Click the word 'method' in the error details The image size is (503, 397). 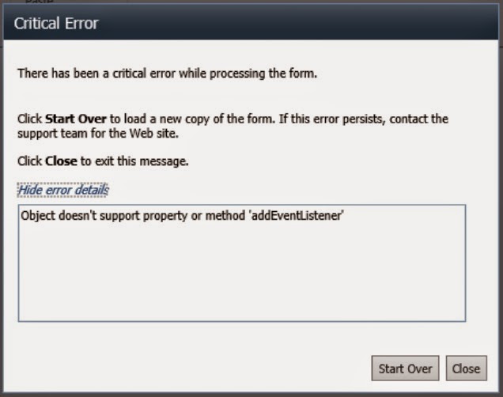225,215
